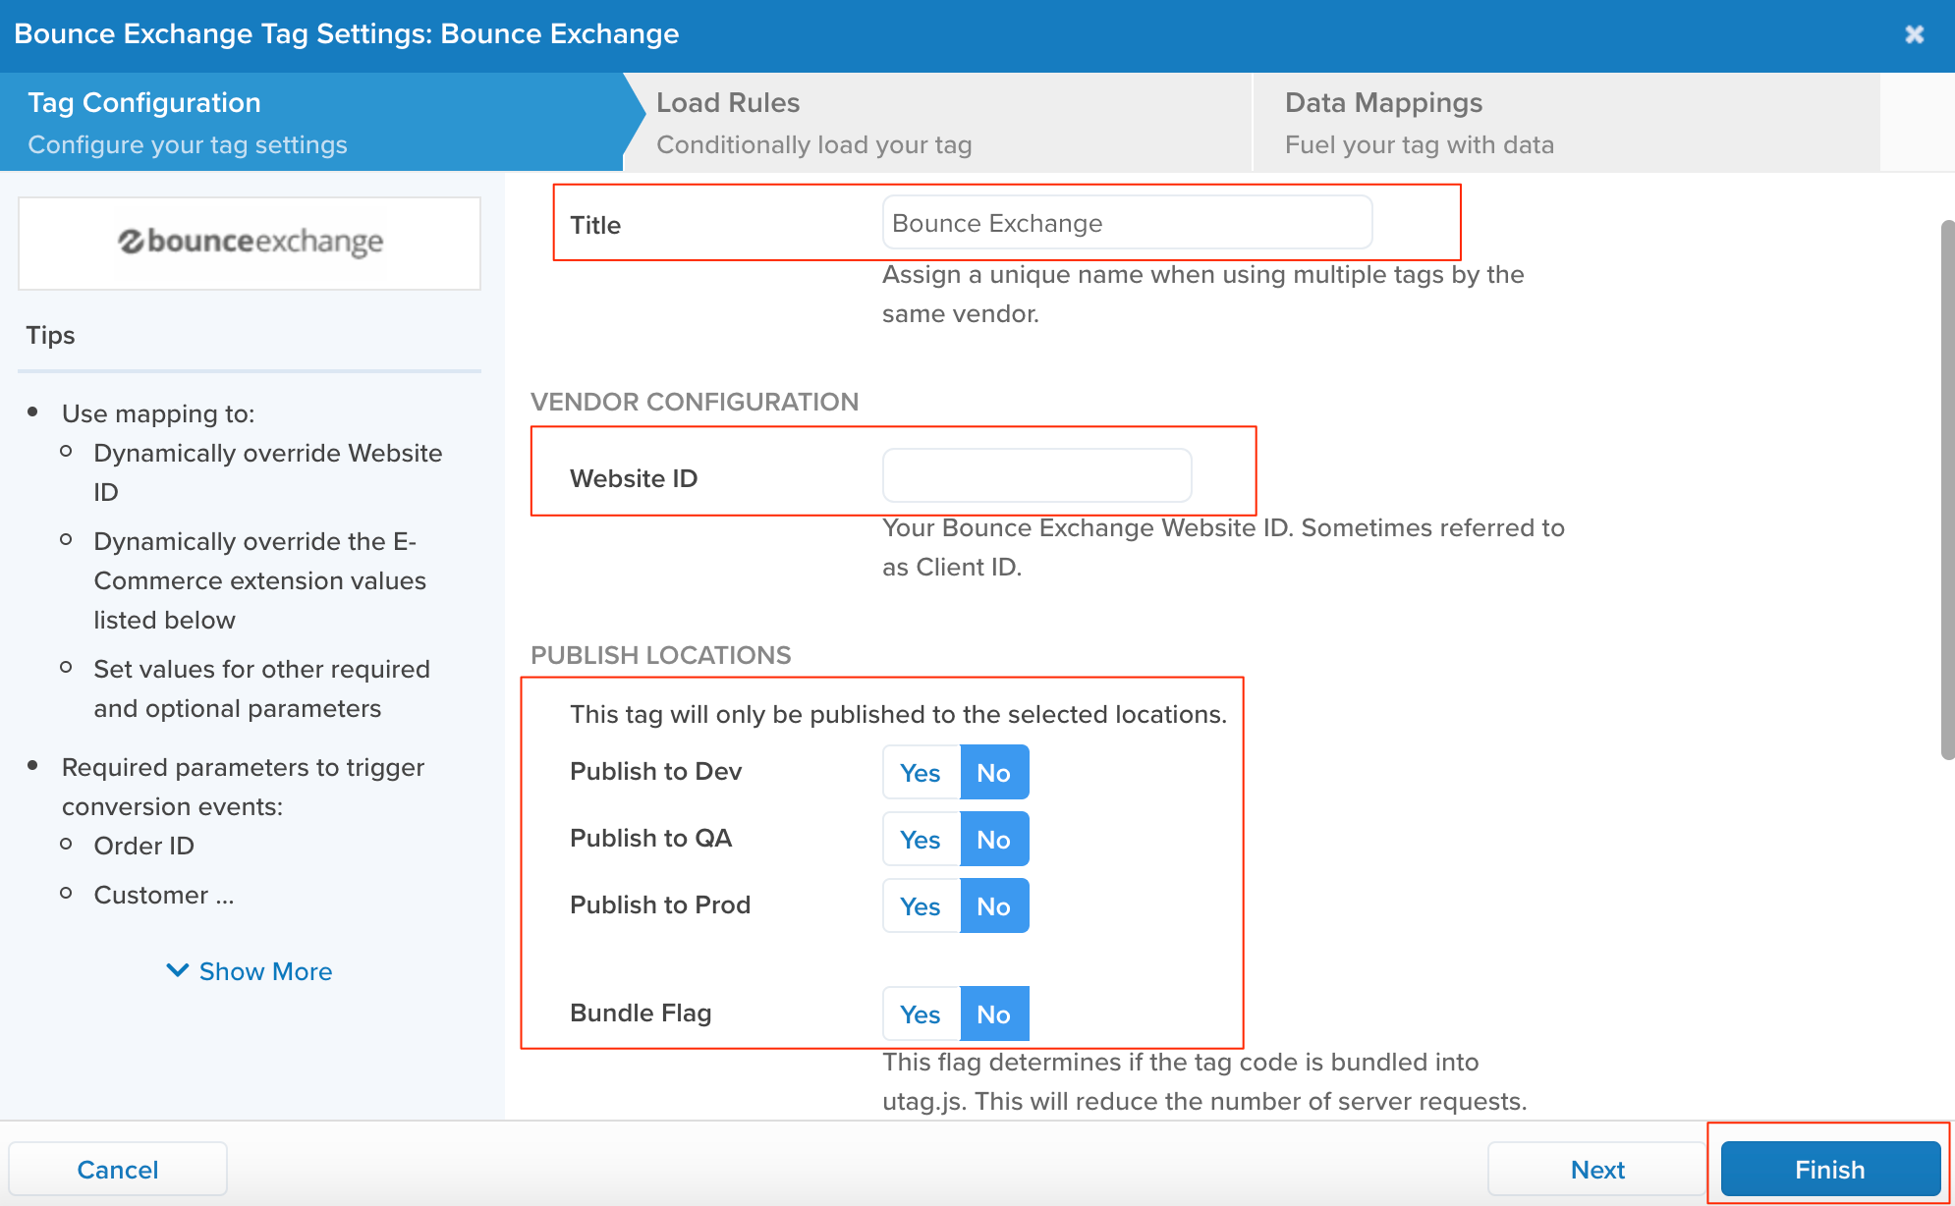Set Publish to QA to Yes

pyautogui.click(x=921, y=840)
